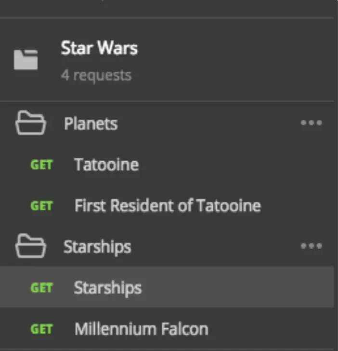Open the Star Wars collection title

(x=99, y=48)
